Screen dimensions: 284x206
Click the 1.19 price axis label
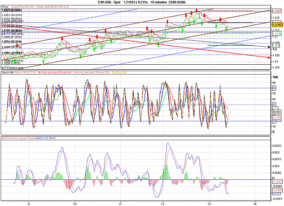click(x=275, y=62)
